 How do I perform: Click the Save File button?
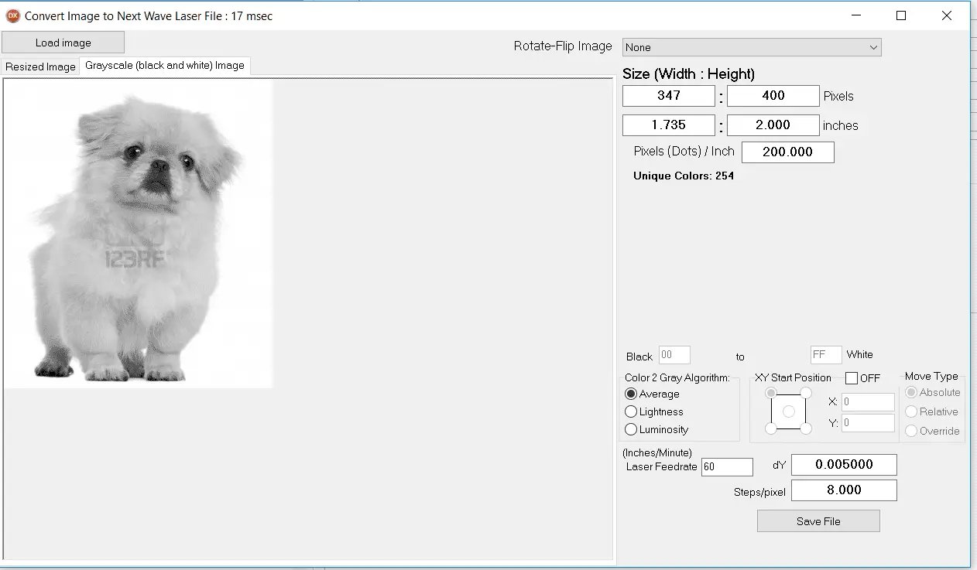coord(818,521)
